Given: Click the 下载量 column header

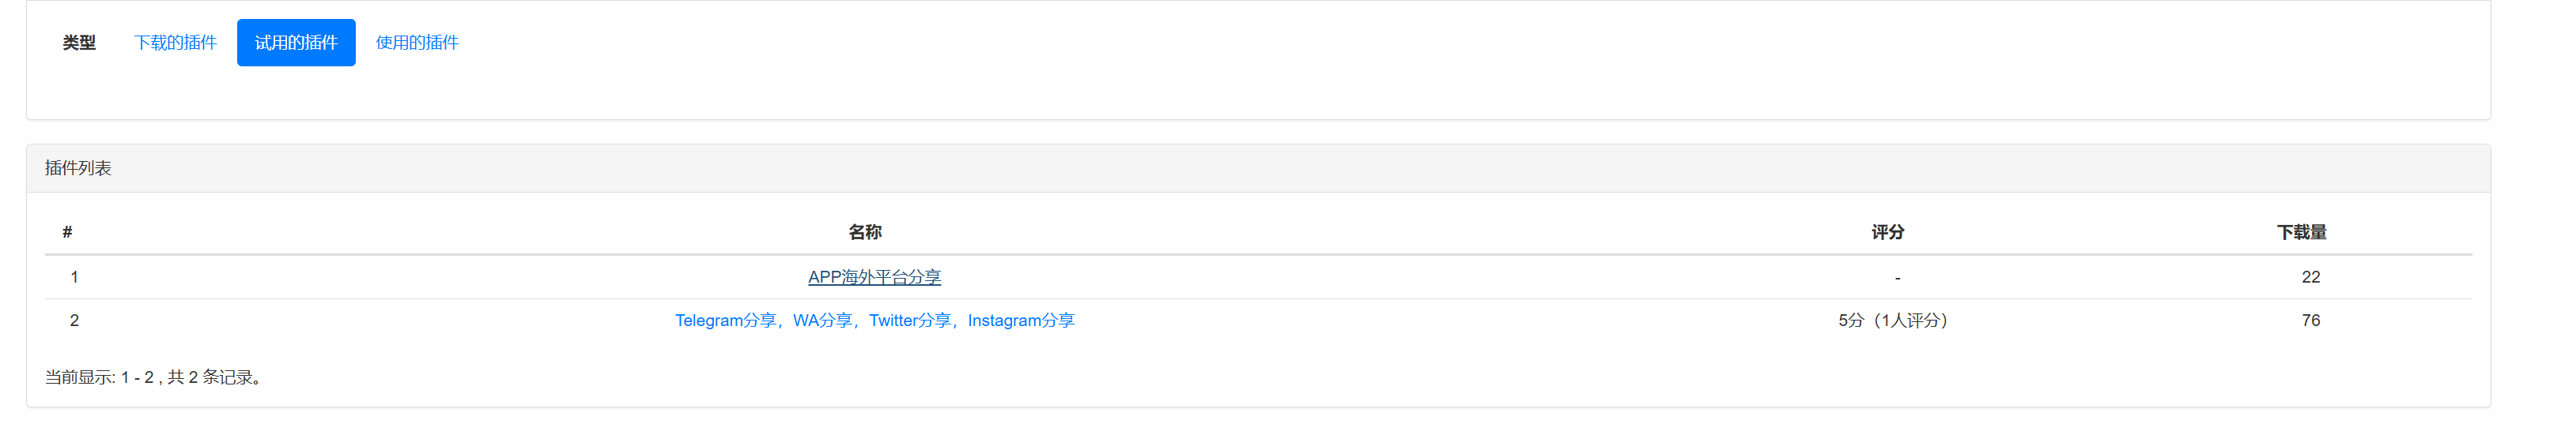Looking at the screenshot, I should click(2301, 232).
